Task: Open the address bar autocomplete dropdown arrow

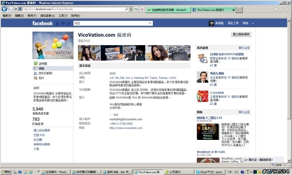Action: click(x=130, y=9)
